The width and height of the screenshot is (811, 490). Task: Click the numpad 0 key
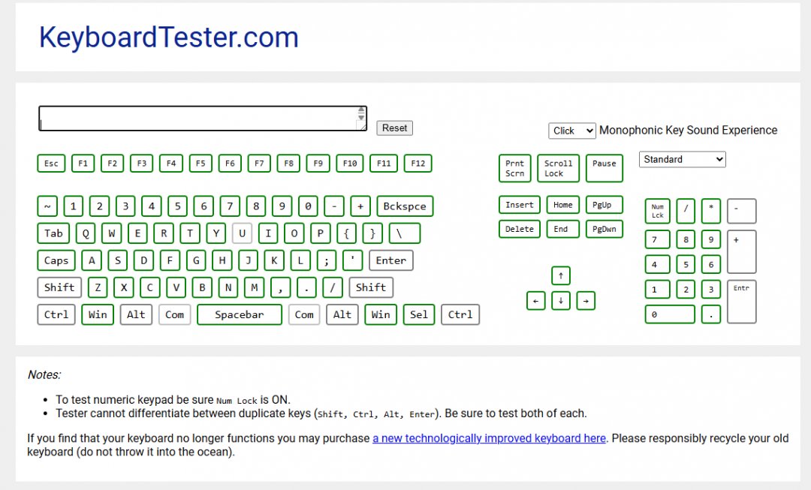[670, 314]
